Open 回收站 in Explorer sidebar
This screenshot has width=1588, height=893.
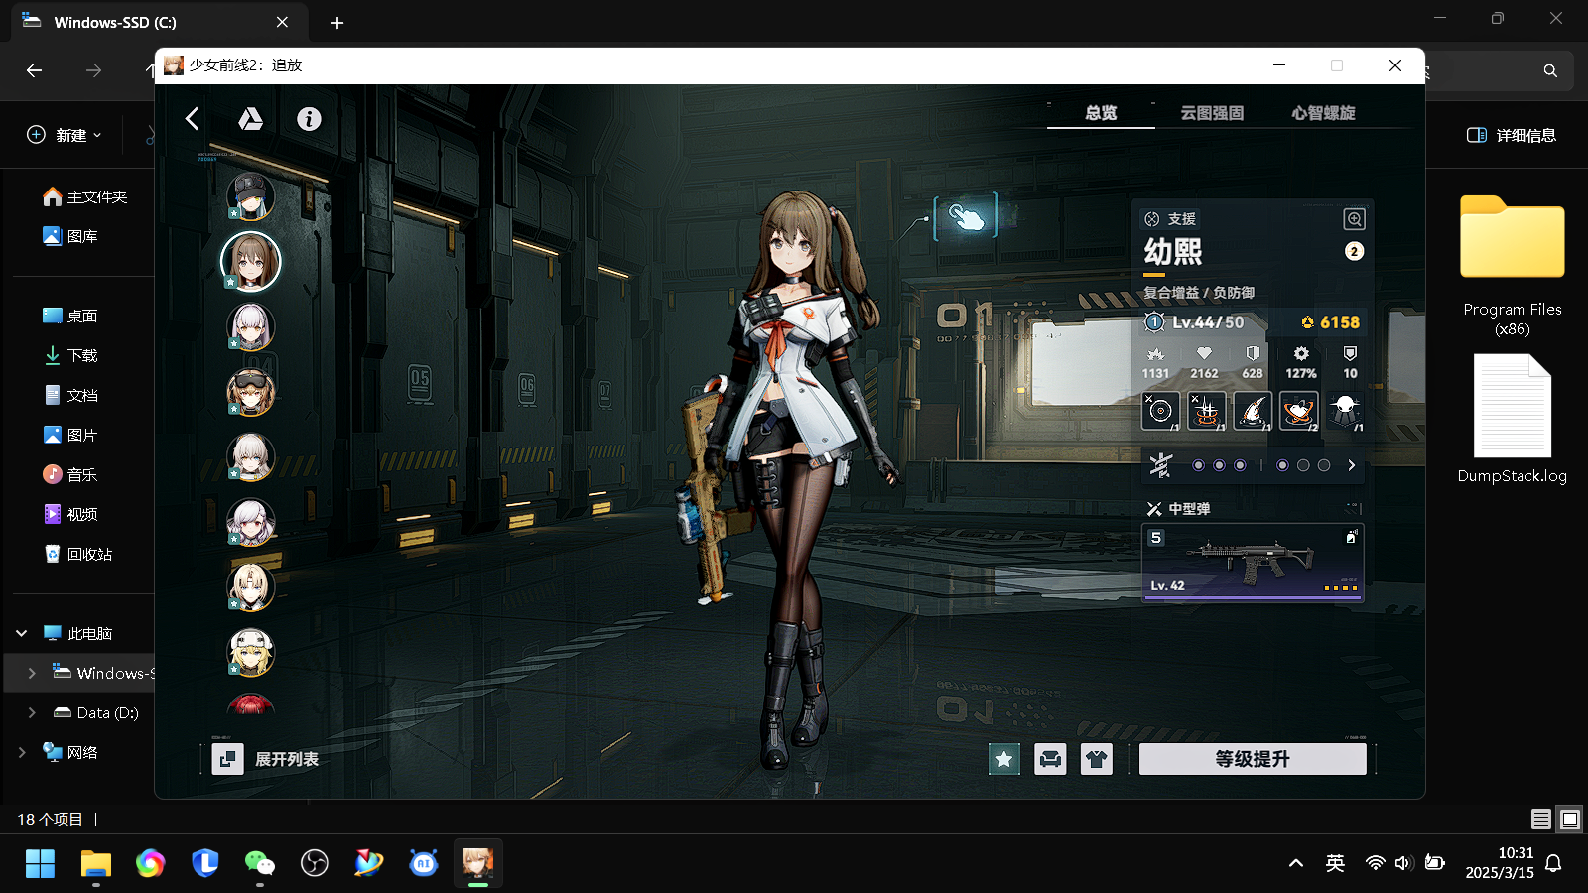tap(78, 554)
